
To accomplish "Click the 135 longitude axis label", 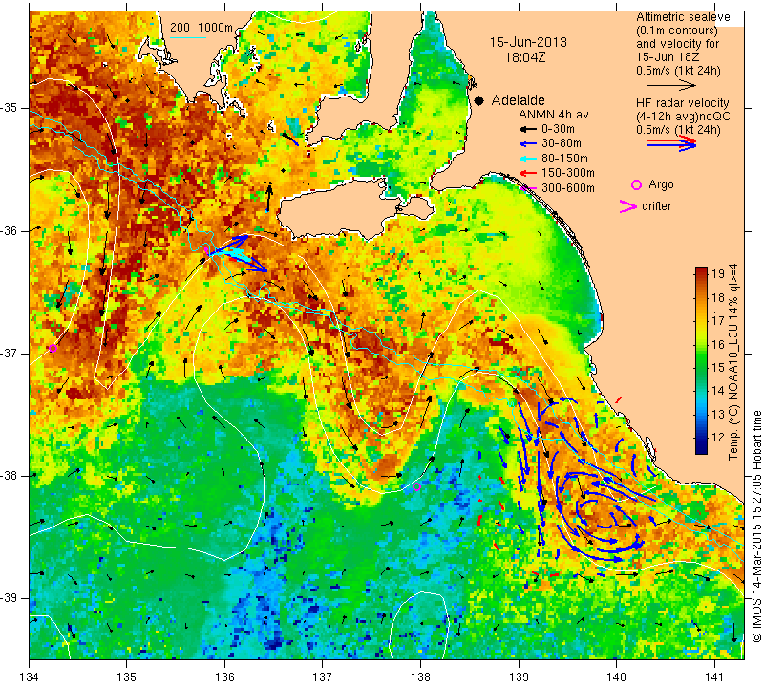I will pyautogui.click(x=127, y=677).
